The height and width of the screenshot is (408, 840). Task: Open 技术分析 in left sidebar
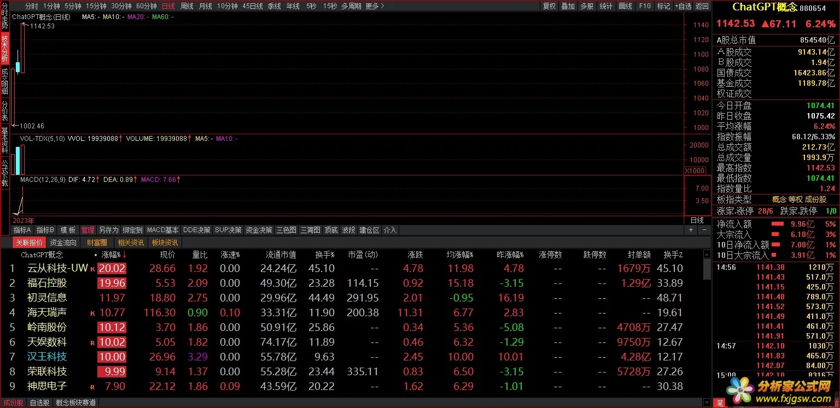pos(4,48)
